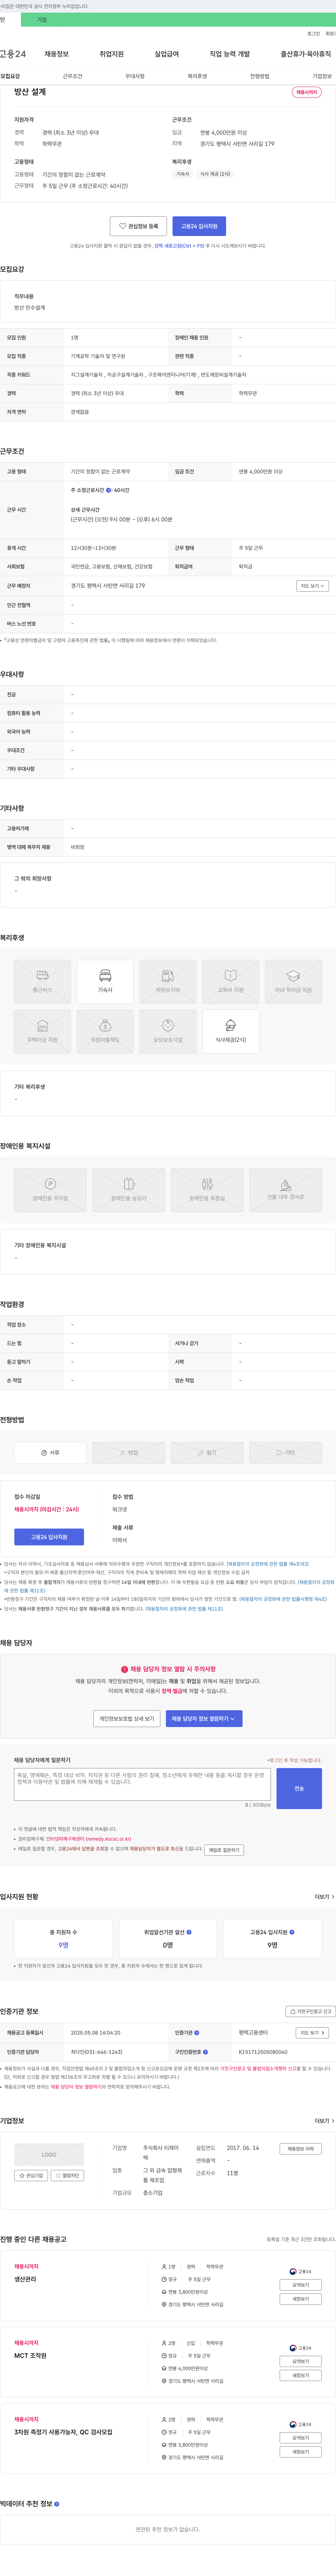336x2576 pixels.
Task: Select the 자녀 학자금 지원 welfare icon
Action: pyautogui.click(x=293, y=981)
